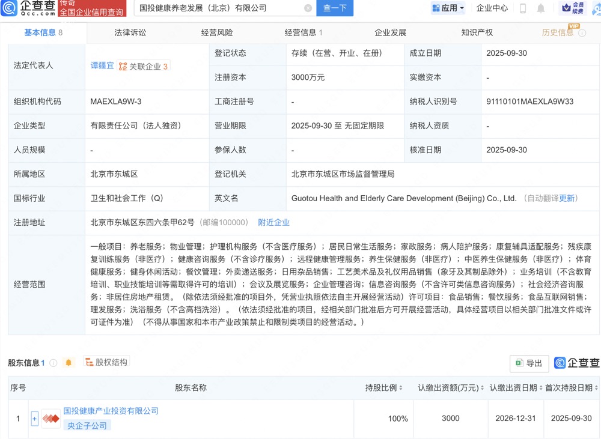This screenshot has height=439, width=601.
Task: Sort by 首次持股日期 column
Action: tap(596, 388)
